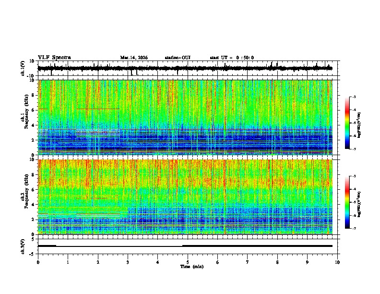Click time axis tick label "9"

coord(307,262)
